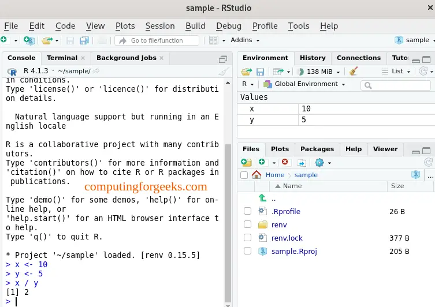
Task: Click the Save disk icon in main toolbar
Action: pos(70,41)
